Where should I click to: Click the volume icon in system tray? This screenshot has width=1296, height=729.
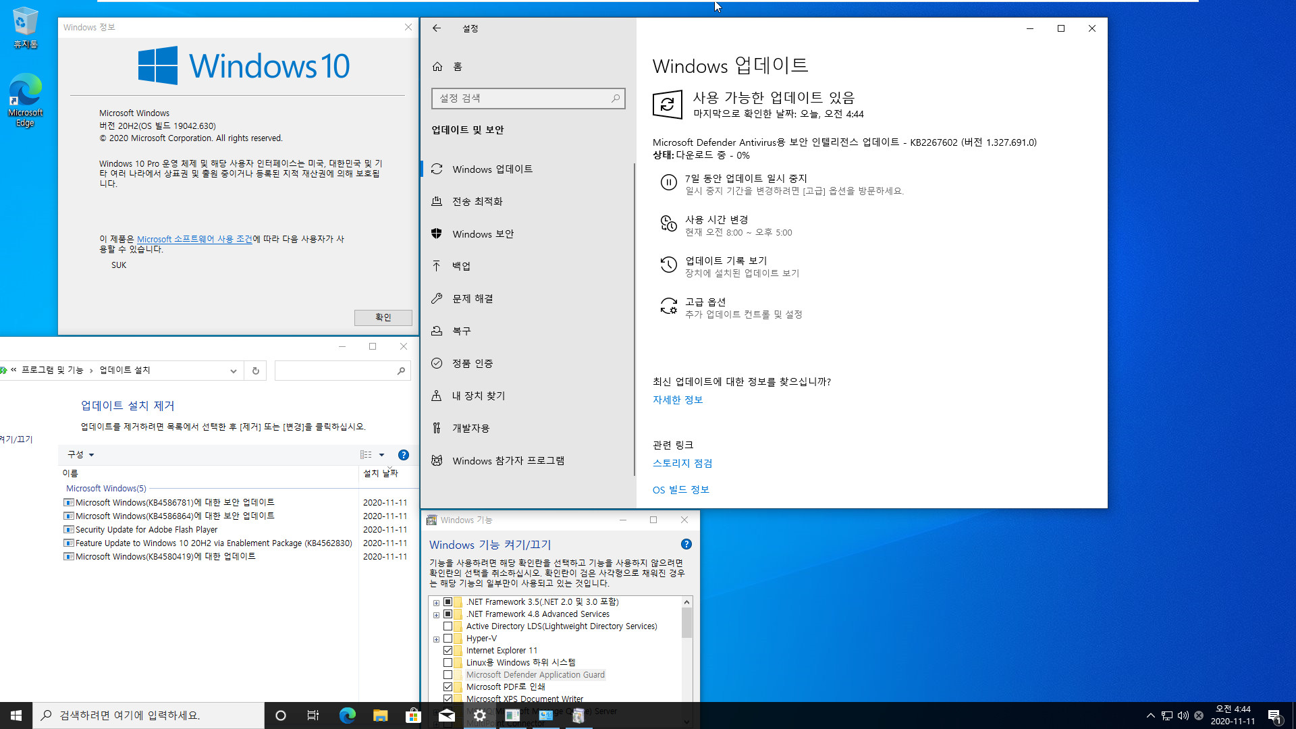pyautogui.click(x=1183, y=715)
